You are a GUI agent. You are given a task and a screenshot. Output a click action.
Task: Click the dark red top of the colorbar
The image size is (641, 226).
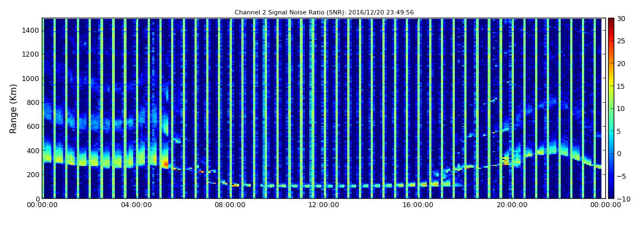[x=611, y=21]
